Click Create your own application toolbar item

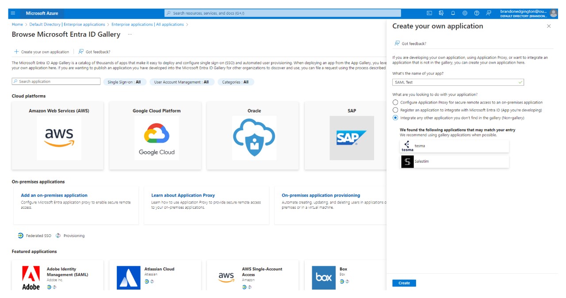point(42,52)
